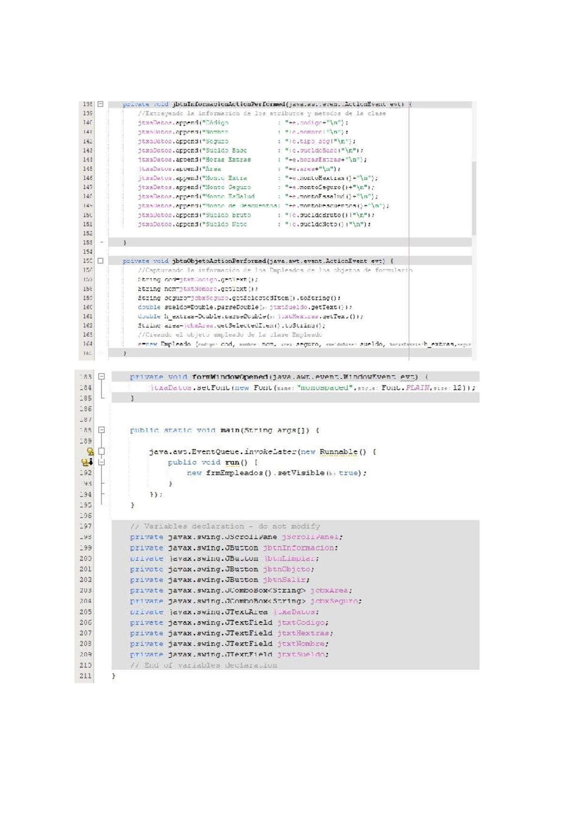Click line number 197 in gutter

pos(86,526)
